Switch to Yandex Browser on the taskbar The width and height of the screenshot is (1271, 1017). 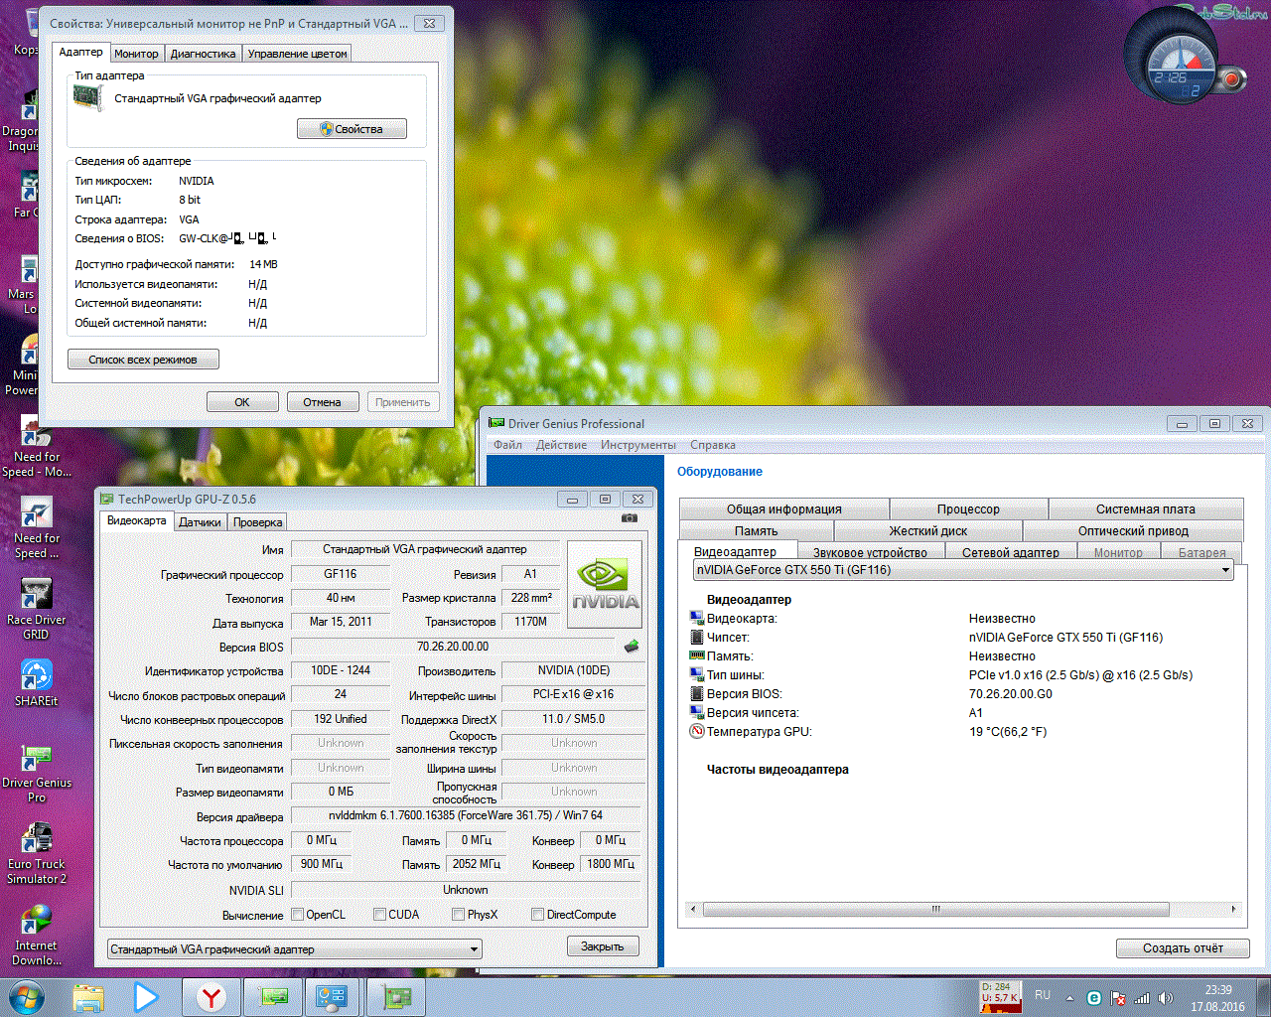tap(211, 996)
